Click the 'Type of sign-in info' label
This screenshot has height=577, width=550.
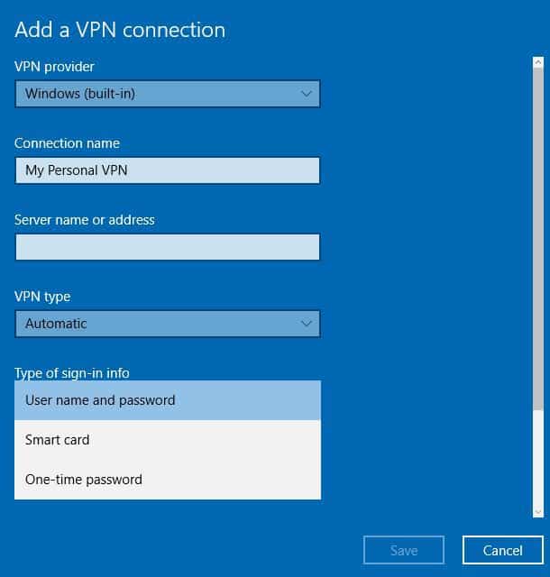pyautogui.click(x=78, y=373)
